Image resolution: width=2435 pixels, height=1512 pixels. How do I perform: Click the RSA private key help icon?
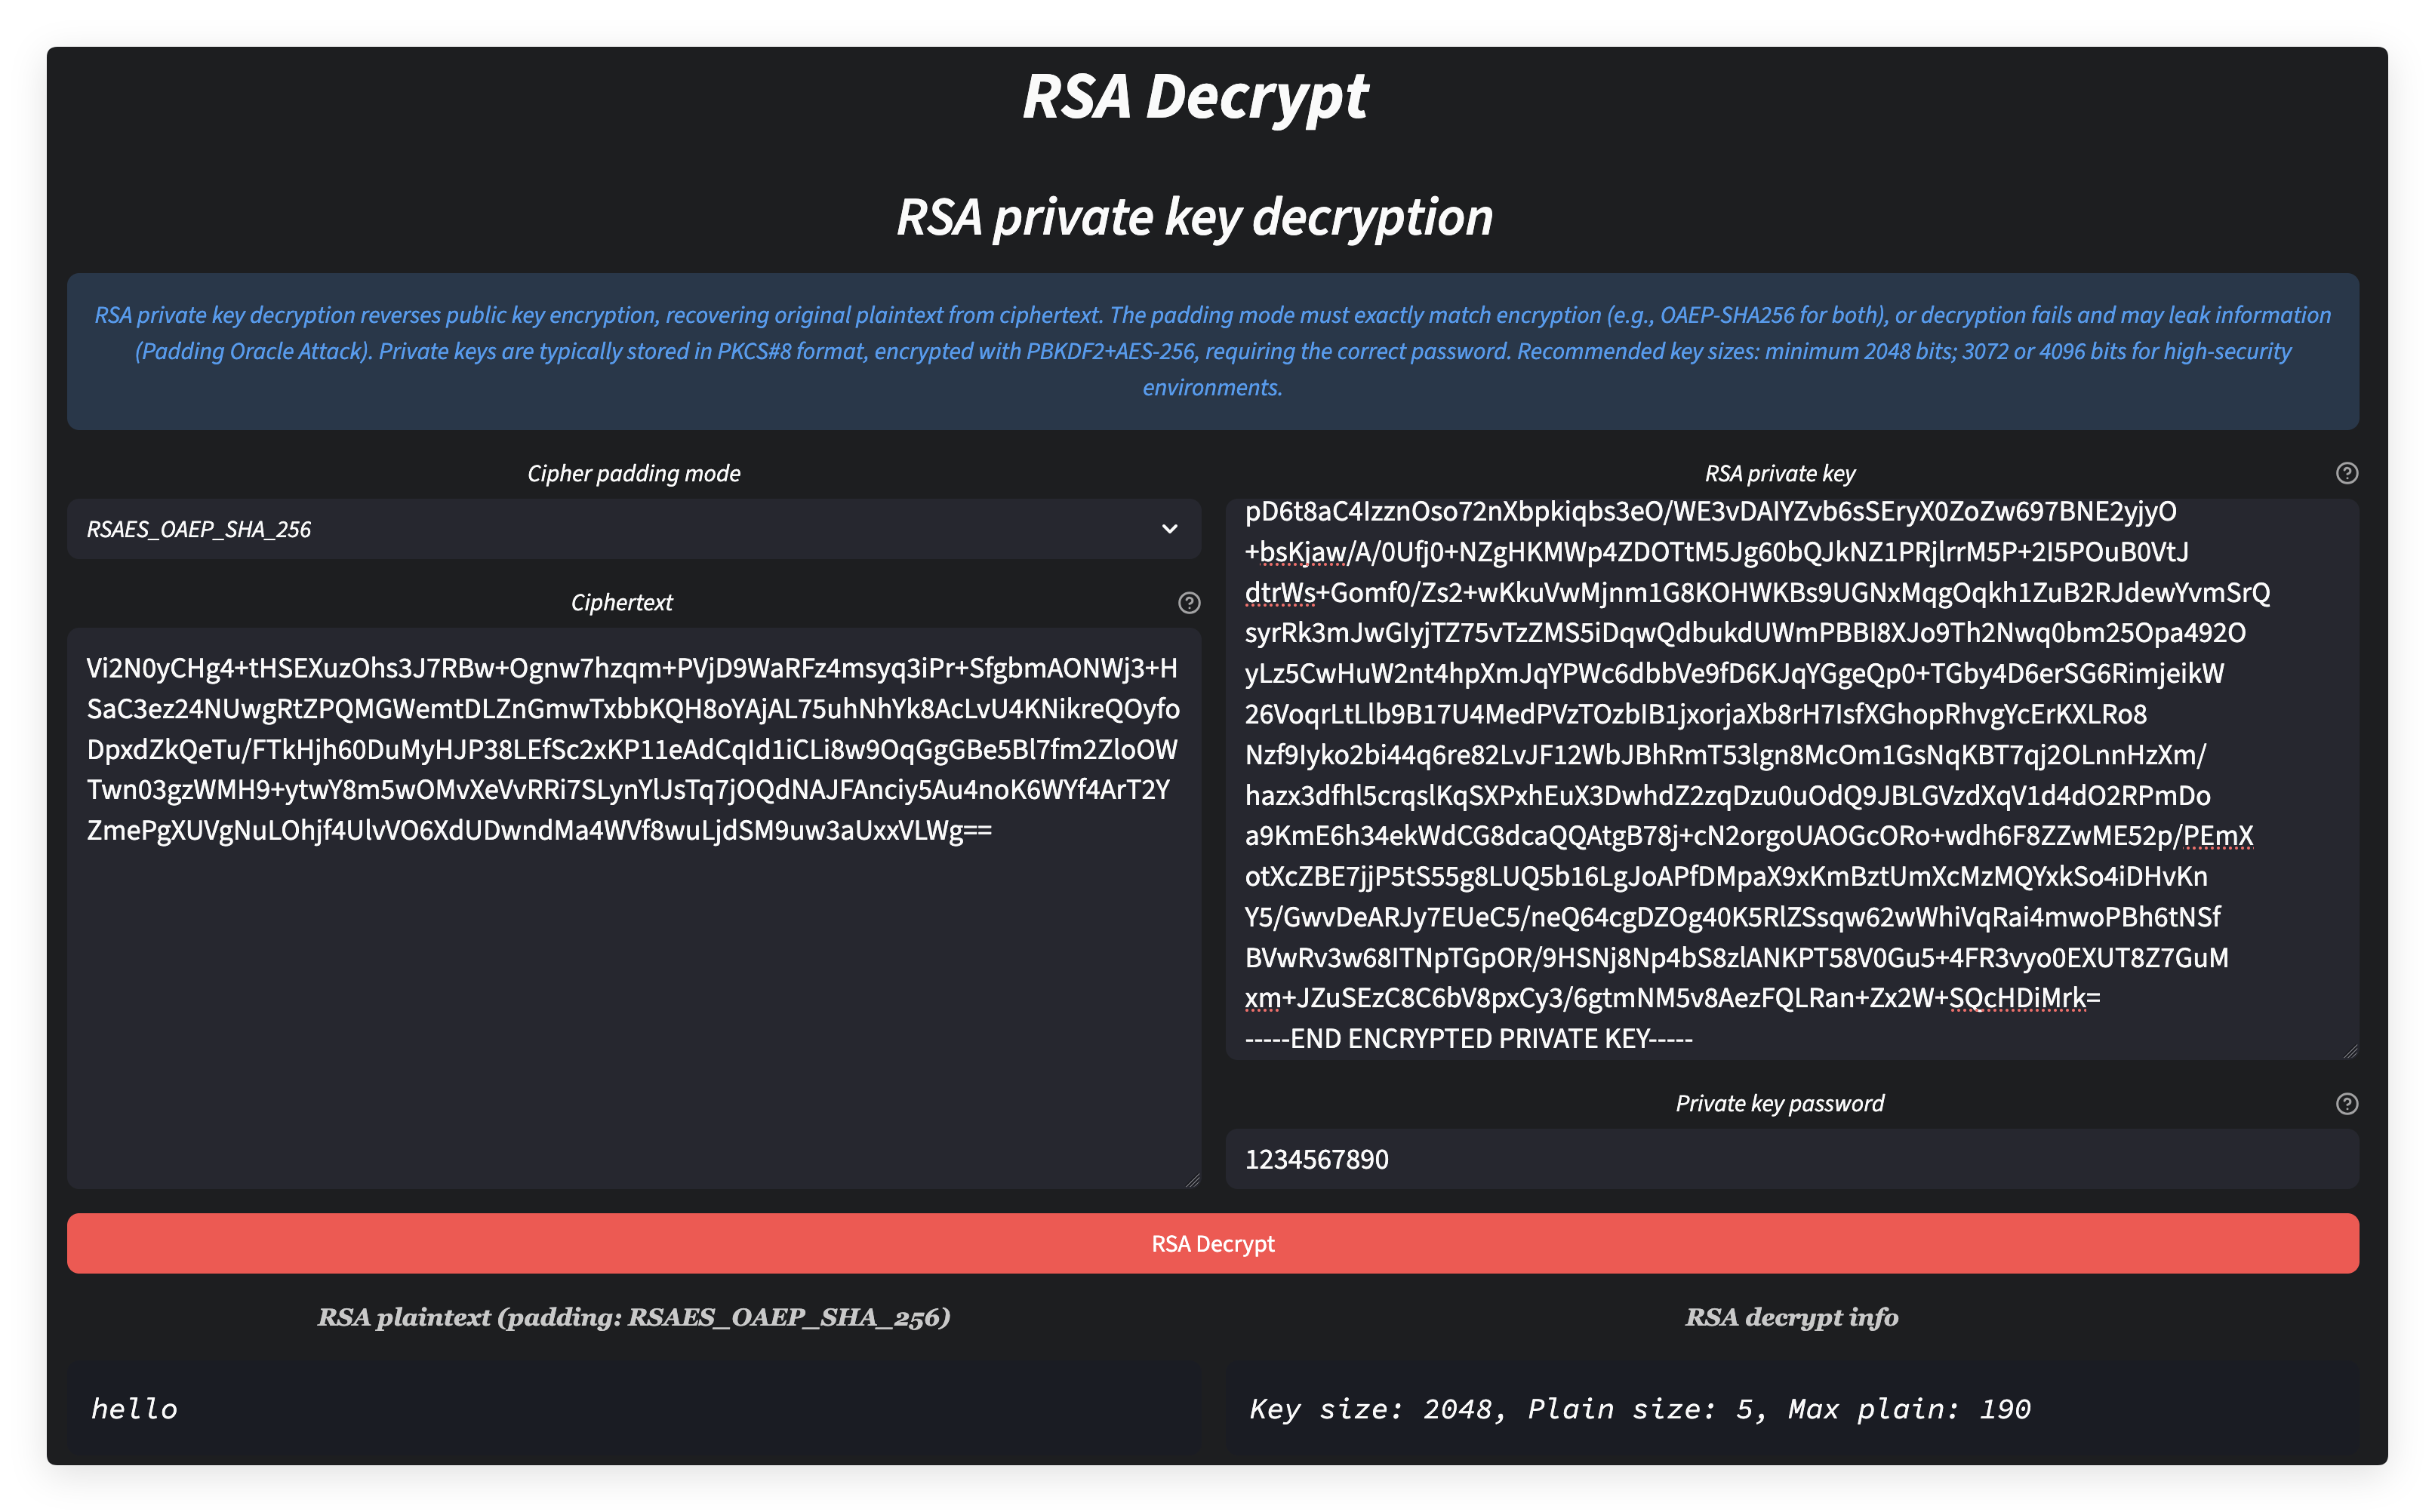tap(2349, 472)
